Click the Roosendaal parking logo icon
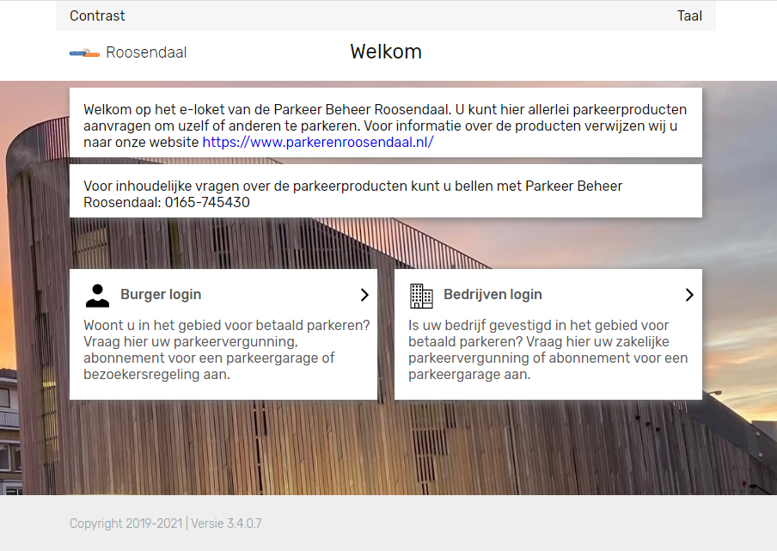Viewport: 777px width, 551px height. pos(85,52)
